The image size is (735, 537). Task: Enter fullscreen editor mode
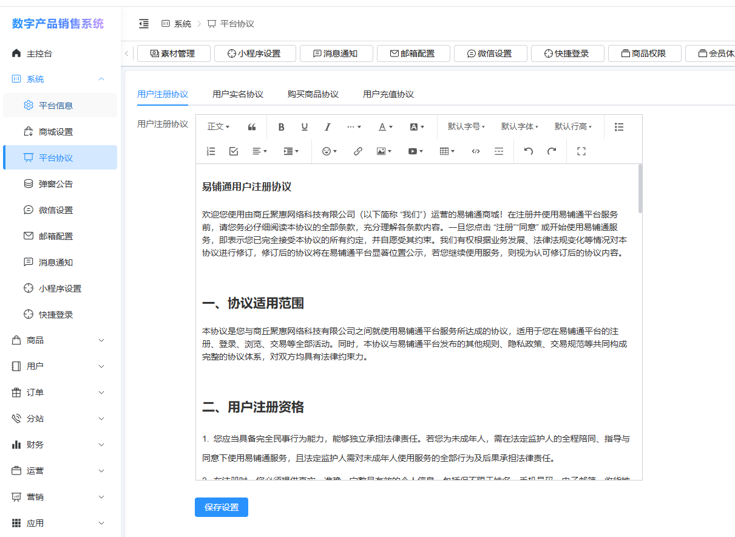coord(581,151)
